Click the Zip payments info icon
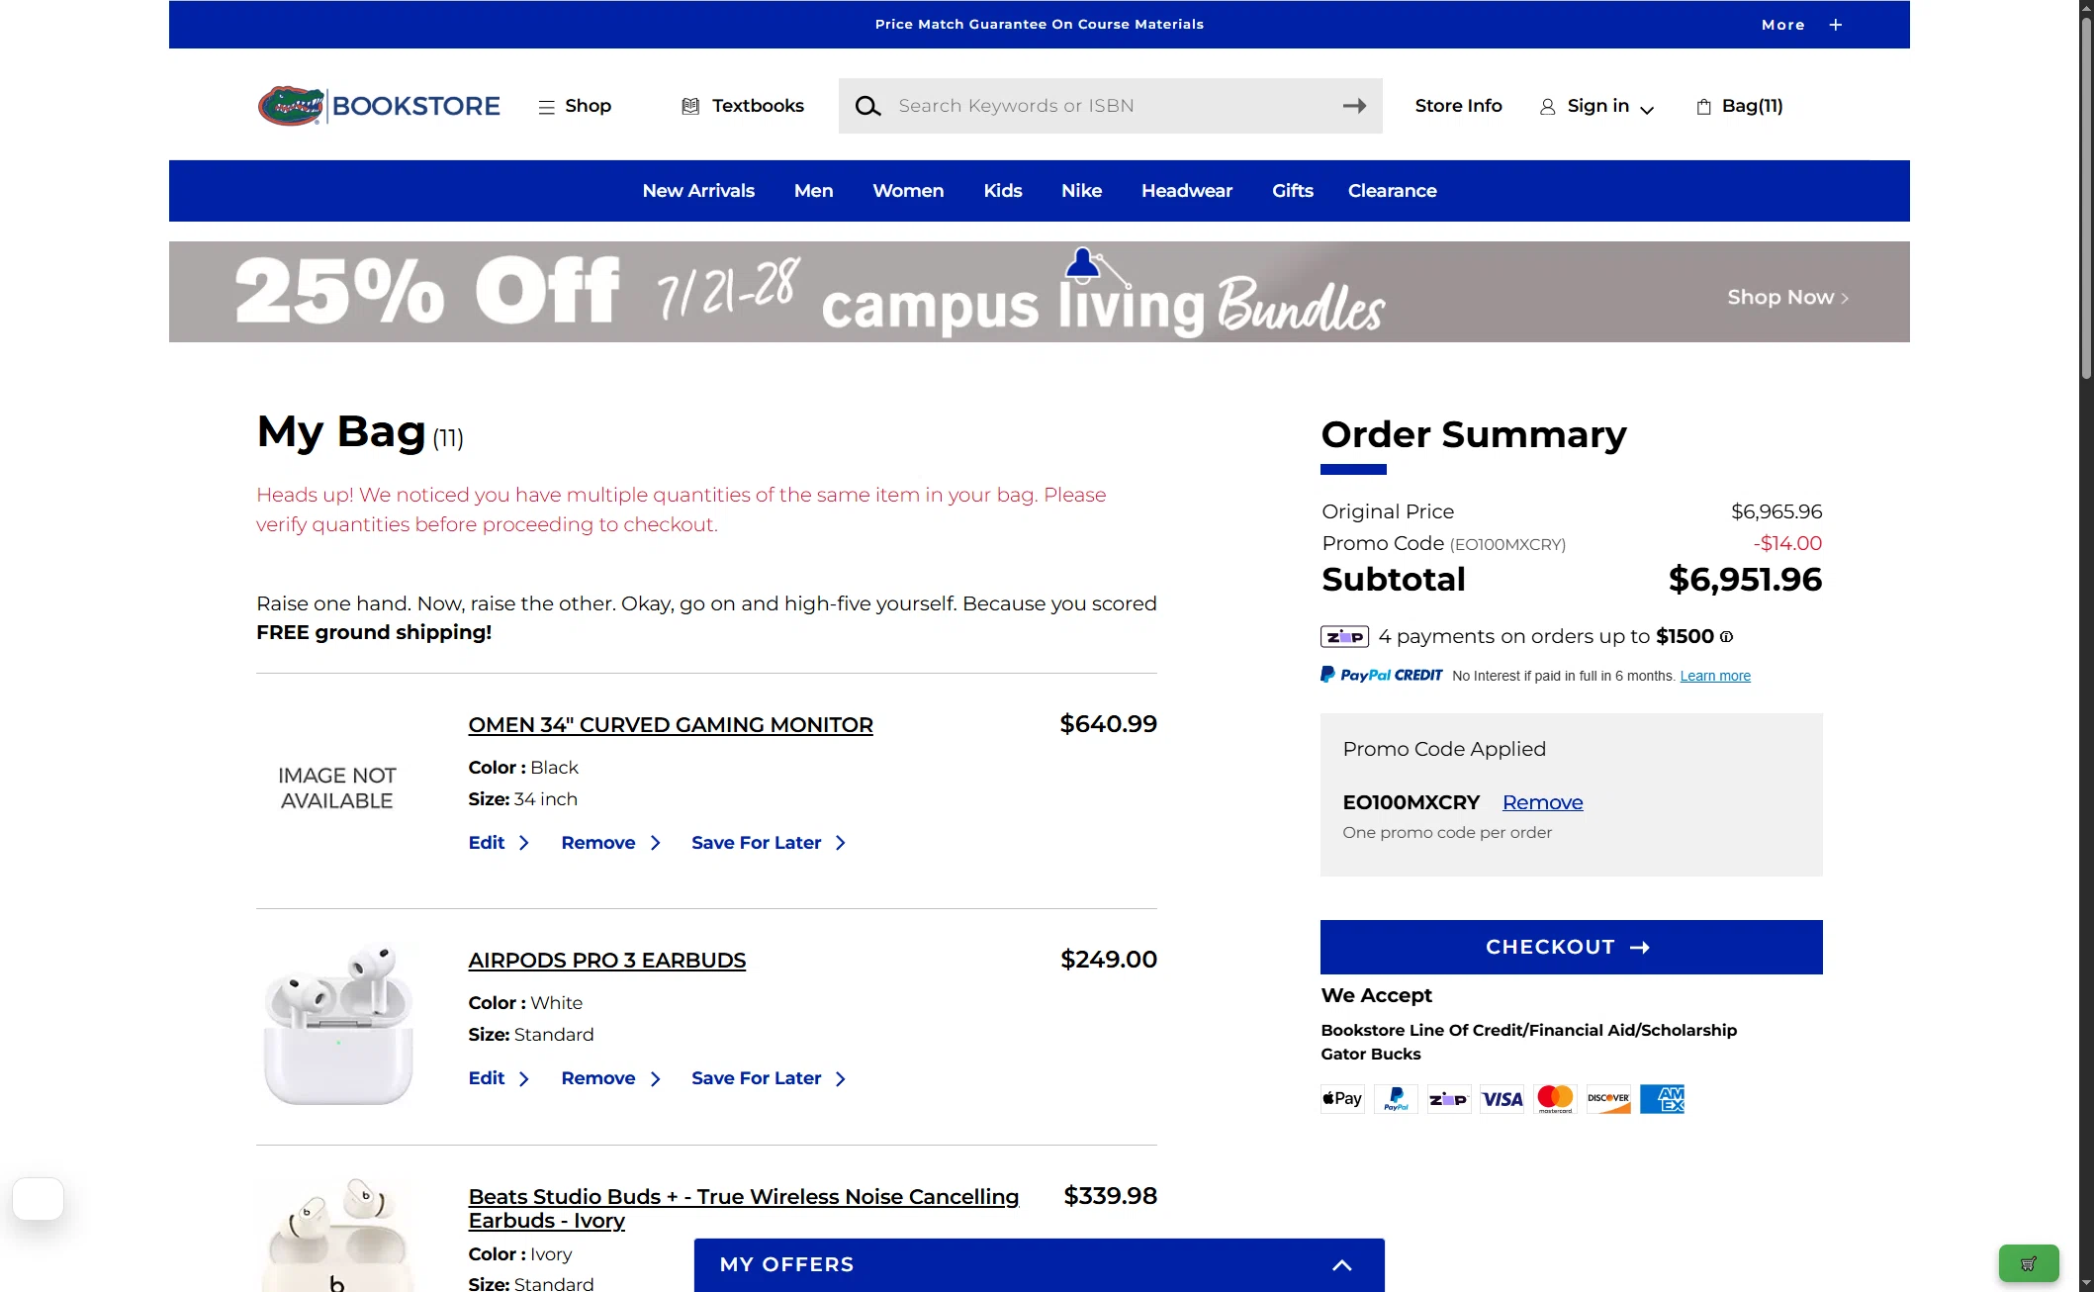Viewport: 2094px width, 1292px height. (x=1726, y=637)
